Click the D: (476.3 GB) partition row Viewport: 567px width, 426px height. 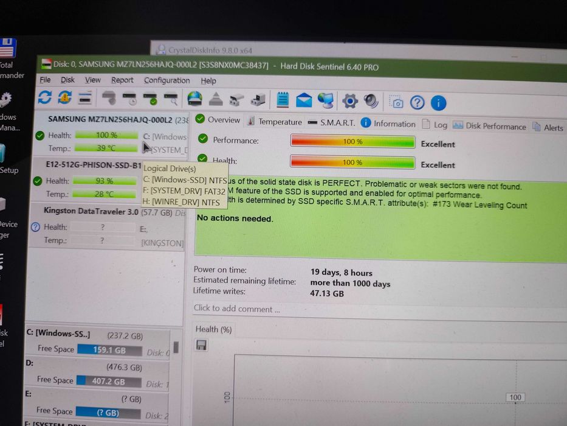[97, 374]
